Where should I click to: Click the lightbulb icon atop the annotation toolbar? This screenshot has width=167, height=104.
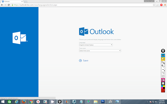163,51
